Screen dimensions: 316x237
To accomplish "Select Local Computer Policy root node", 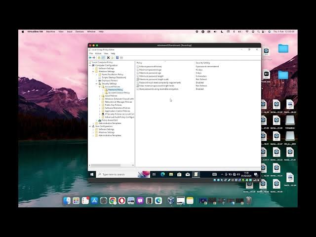I will (102, 62).
